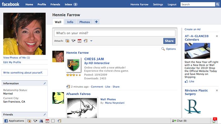Switch to the Info tab

70,22
